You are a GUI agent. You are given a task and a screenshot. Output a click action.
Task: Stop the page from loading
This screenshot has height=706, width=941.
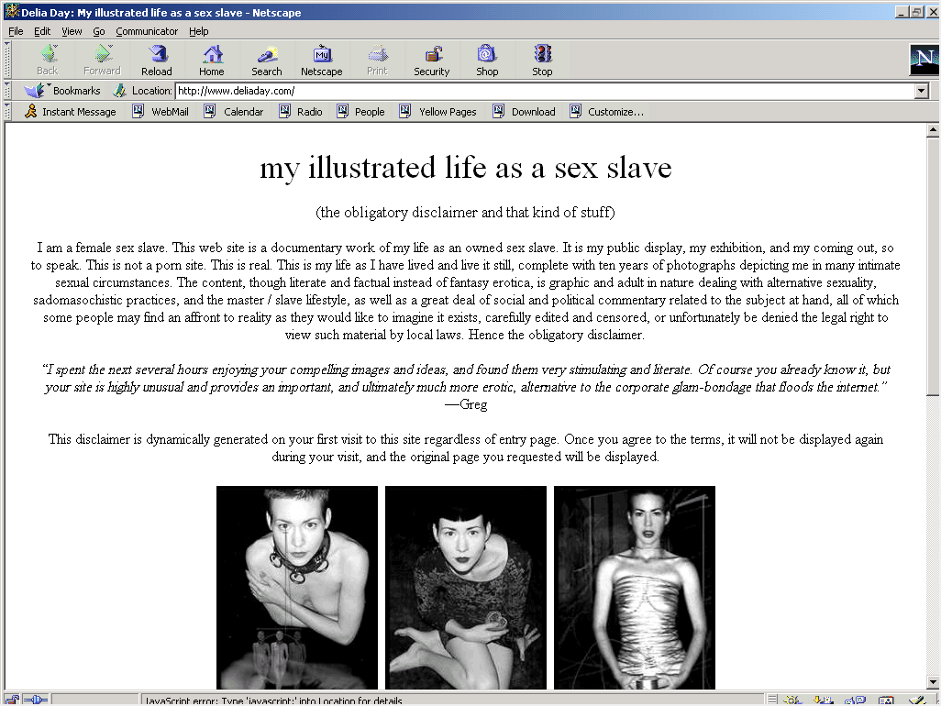[542, 60]
